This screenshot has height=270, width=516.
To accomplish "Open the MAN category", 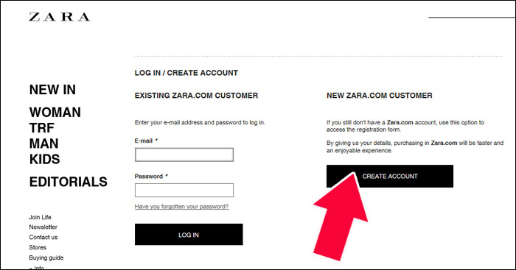I will point(43,143).
